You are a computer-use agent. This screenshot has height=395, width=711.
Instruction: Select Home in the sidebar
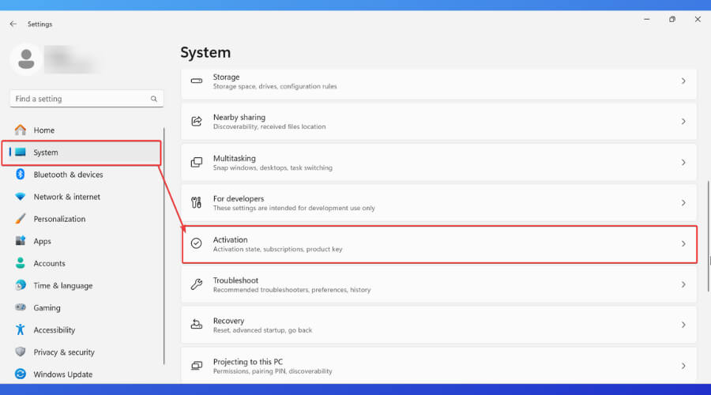(44, 130)
